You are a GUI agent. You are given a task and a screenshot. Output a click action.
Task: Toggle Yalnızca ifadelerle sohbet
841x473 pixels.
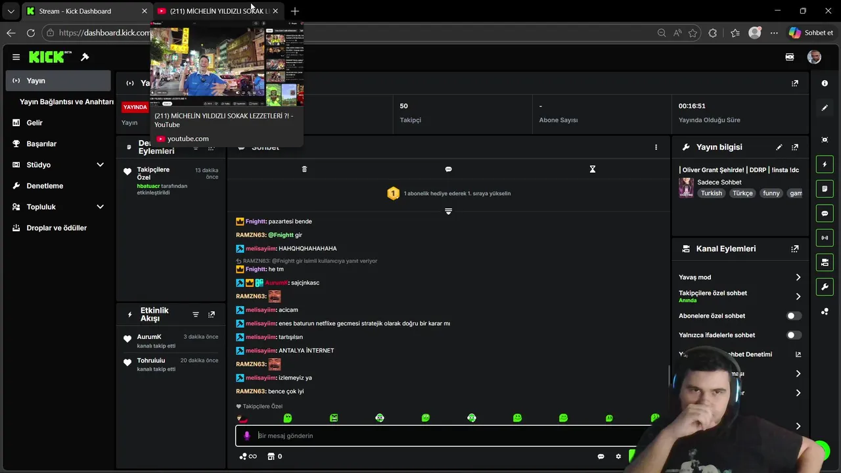pyautogui.click(x=794, y=335)
